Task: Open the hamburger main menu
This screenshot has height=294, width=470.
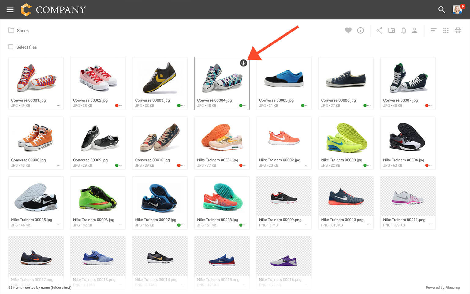Action: (10, 10)
